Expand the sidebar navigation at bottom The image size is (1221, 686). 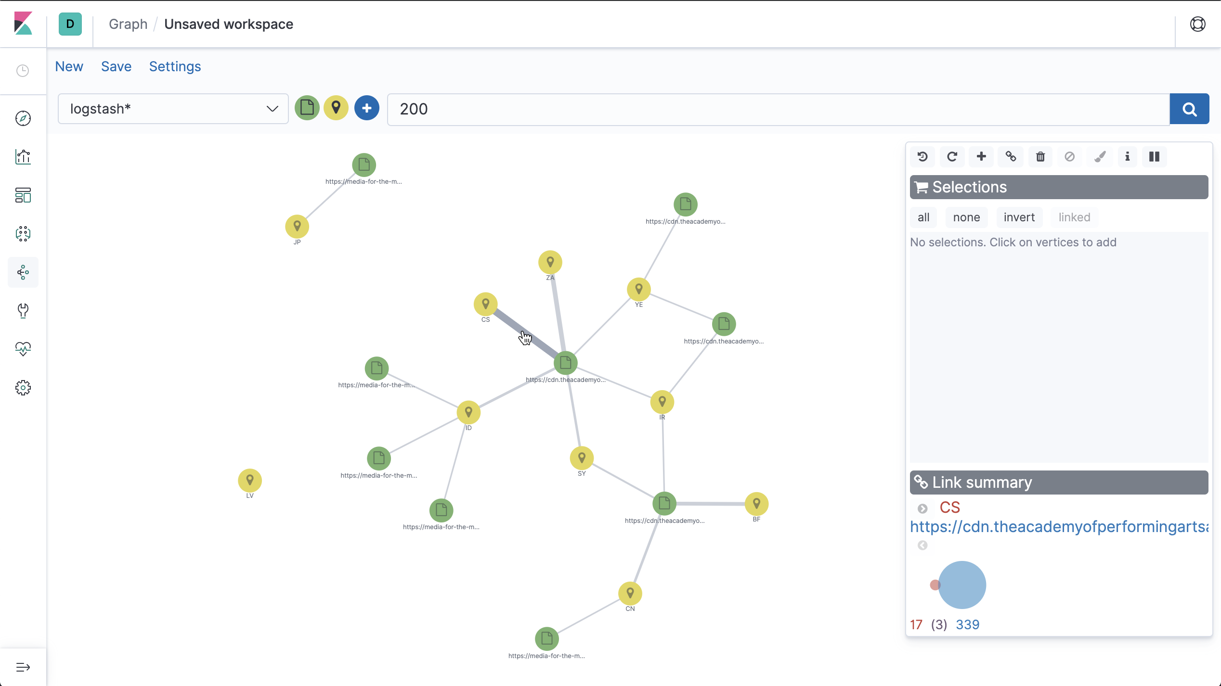click(23, 667)
